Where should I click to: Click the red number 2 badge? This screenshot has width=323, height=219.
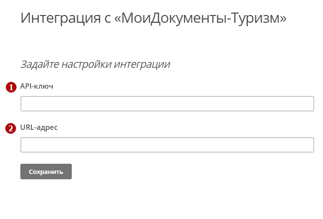pos(10,128)
